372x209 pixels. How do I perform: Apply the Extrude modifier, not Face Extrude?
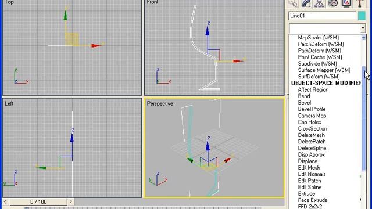click(x=306, y=193)
